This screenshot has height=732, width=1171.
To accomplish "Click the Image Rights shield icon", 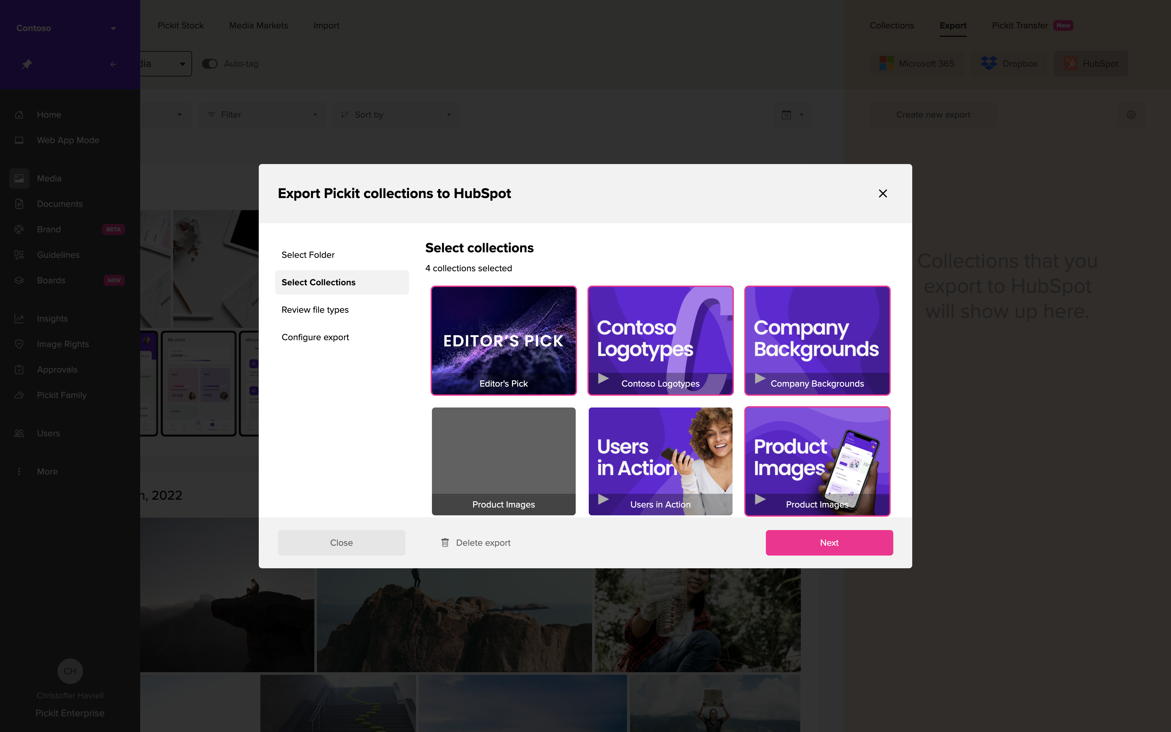I will tap(19, 344).
